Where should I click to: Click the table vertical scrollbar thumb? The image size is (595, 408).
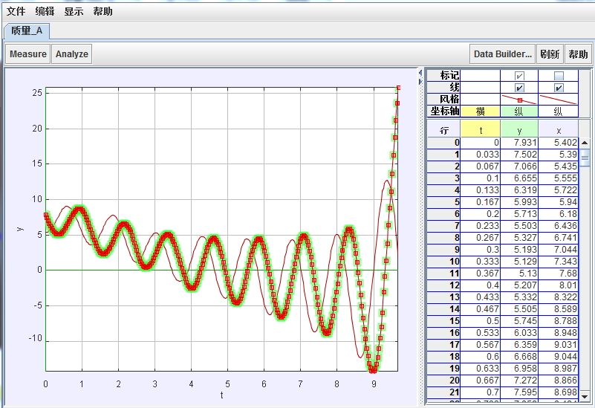(x=585, y=158)
